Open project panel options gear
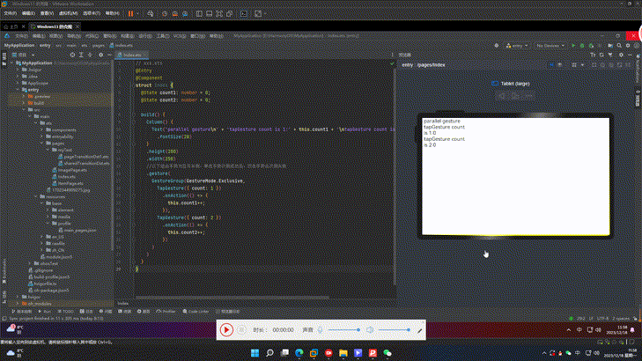This screenshot has width=642, height=361. click(x=100, y=55)
